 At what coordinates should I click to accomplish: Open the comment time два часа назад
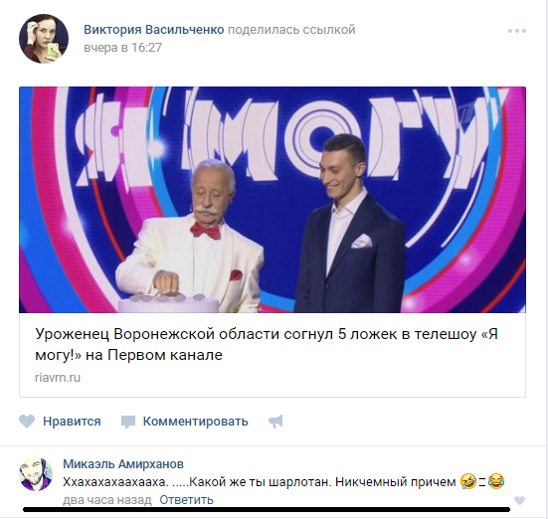coord(107,500)
